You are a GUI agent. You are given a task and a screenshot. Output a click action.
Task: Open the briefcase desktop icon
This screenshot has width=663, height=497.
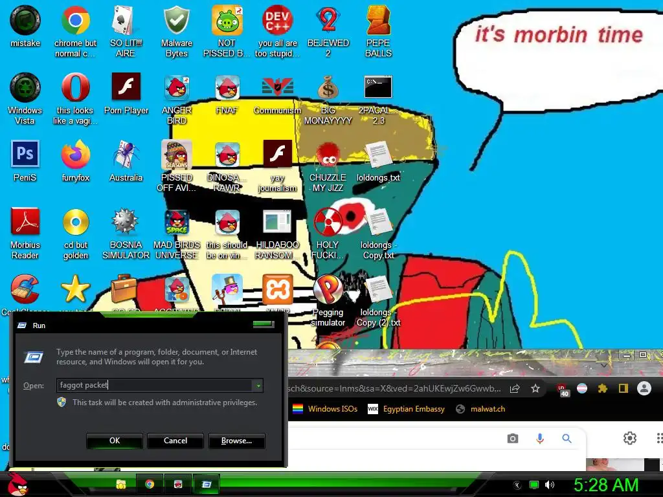pyautogui.click(x=124, y=290)
